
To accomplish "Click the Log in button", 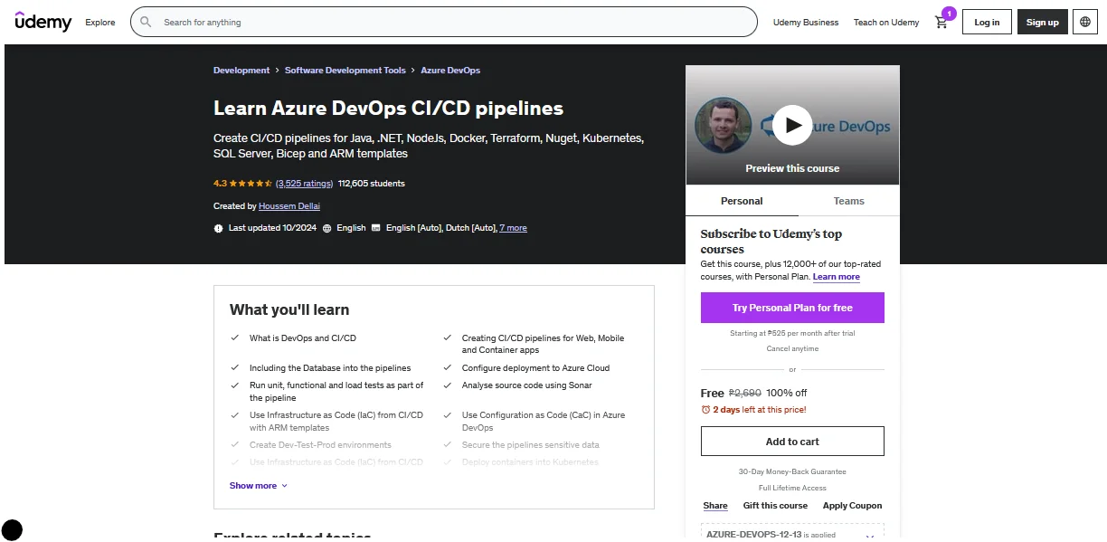I will [x=987, y=22].
